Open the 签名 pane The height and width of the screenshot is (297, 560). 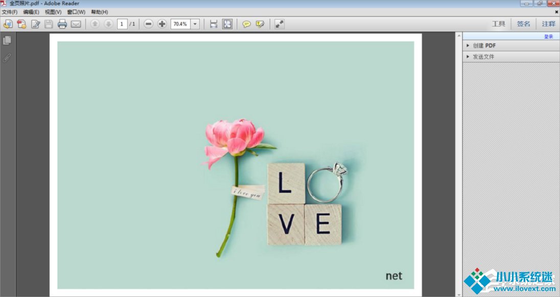[x=524, y=24]
